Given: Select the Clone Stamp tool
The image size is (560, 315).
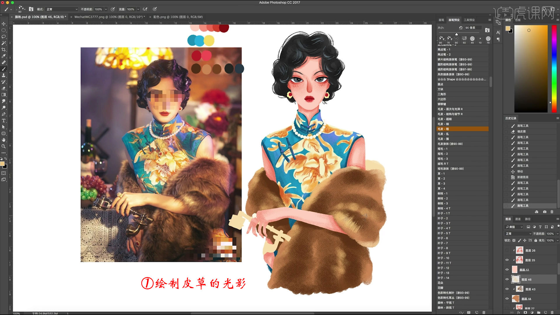Looking at the screenshot, I should pos(3,76).
